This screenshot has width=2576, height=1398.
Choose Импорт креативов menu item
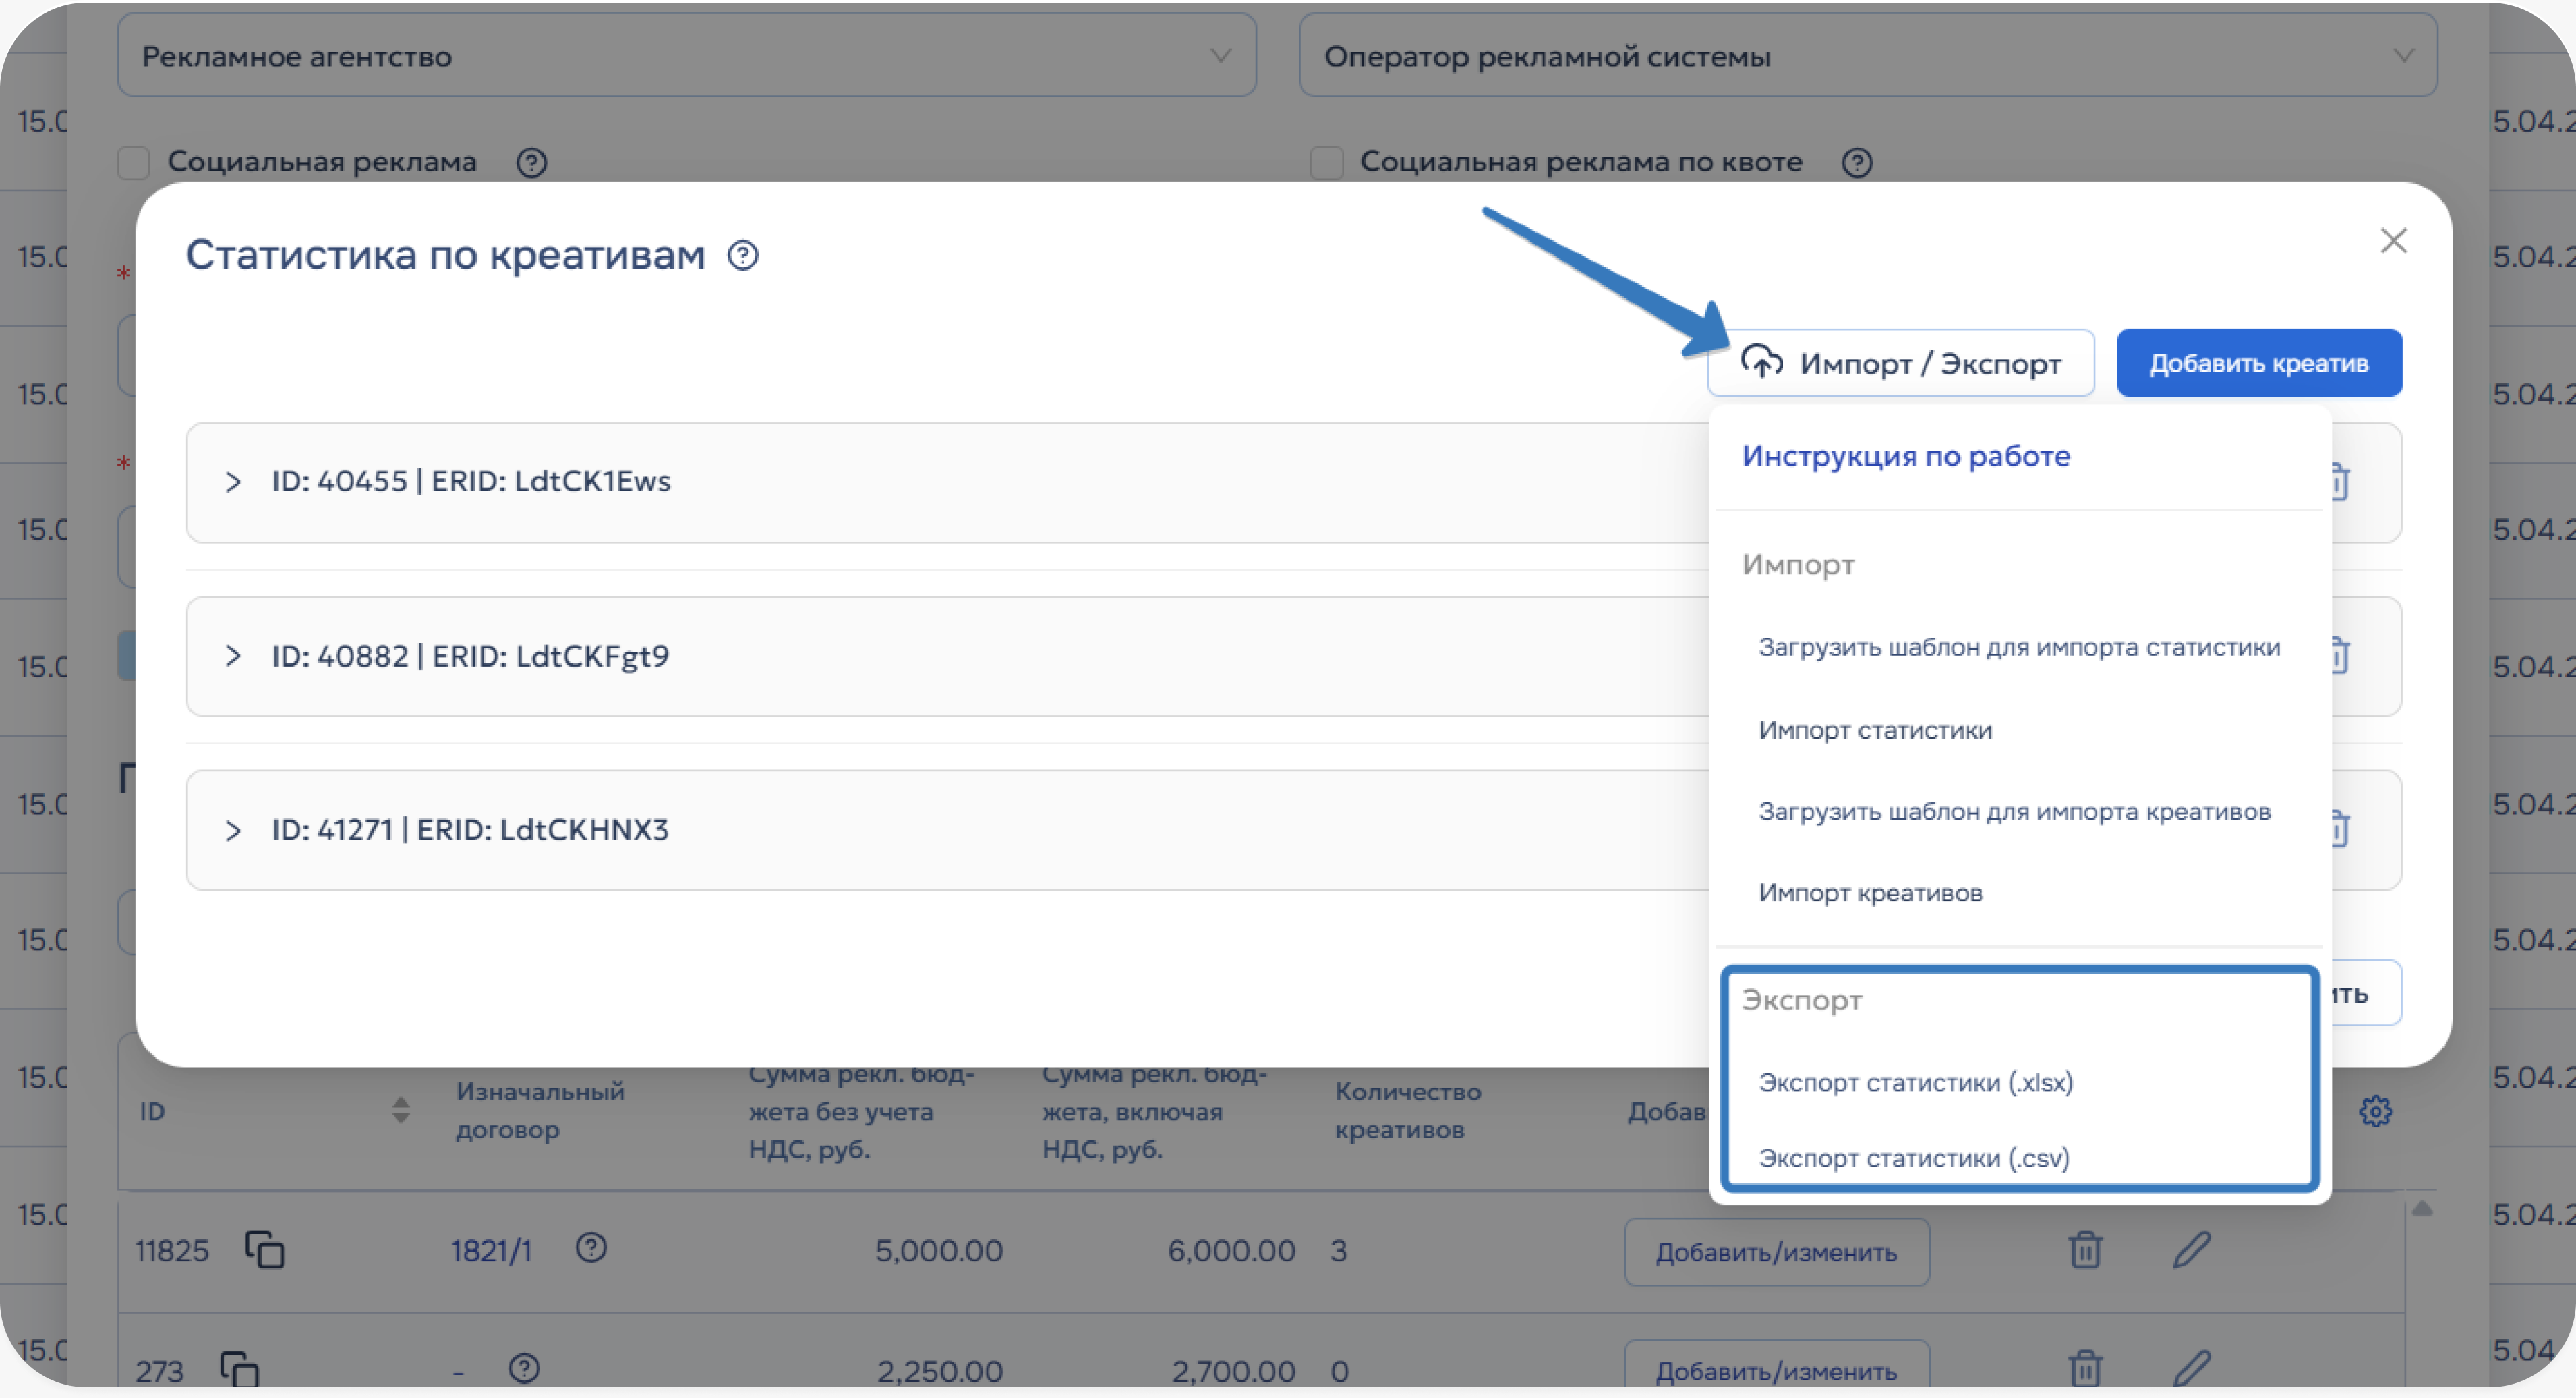(x=1870, y=893)
